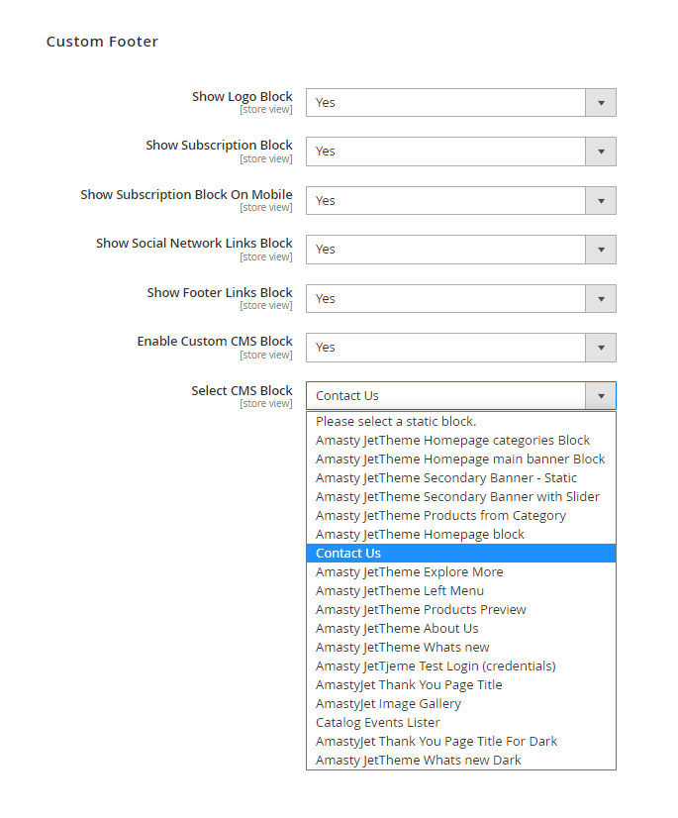Select Amasty JetTheme Secondary Banner - Static
The width and height of the screenshot is (678, 818).
(446, 478)
